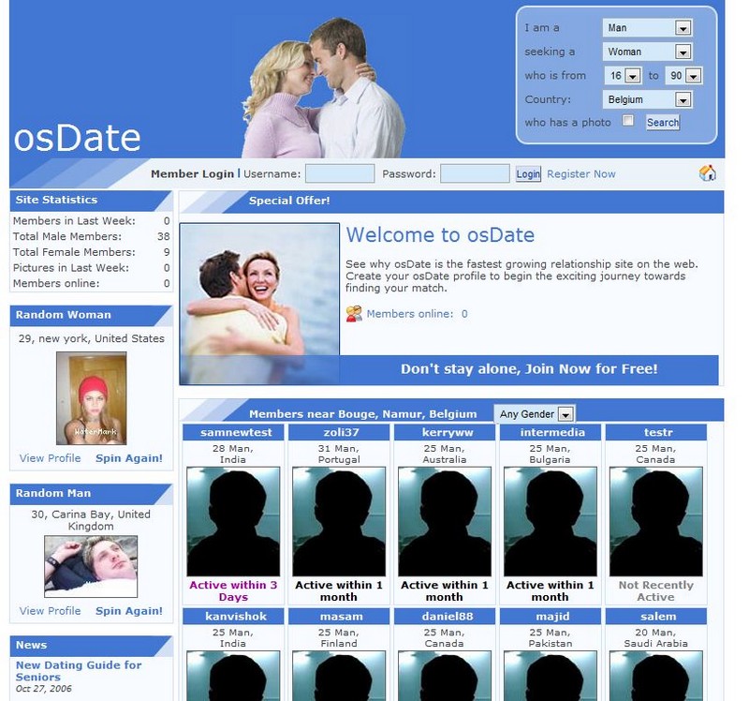Click the 'Special Offer!' section header
Viewport: 749px width, 701px height.
point(289,201)
